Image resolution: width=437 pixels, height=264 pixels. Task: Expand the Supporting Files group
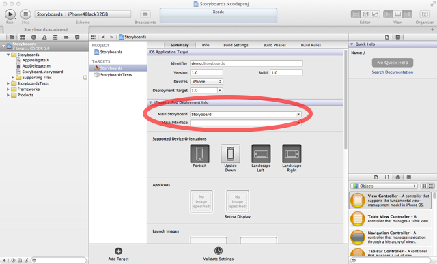(13, 78)
